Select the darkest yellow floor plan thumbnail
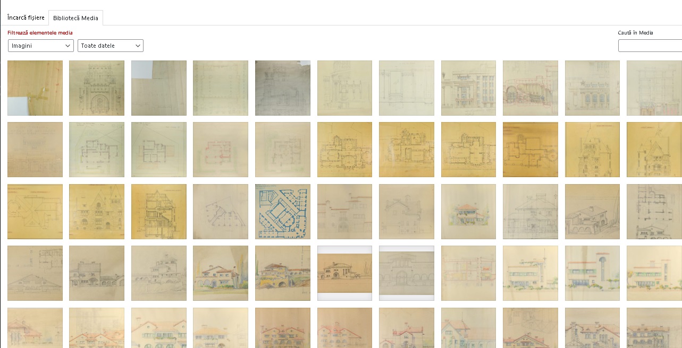682x348 pixels. pos(531,150)
